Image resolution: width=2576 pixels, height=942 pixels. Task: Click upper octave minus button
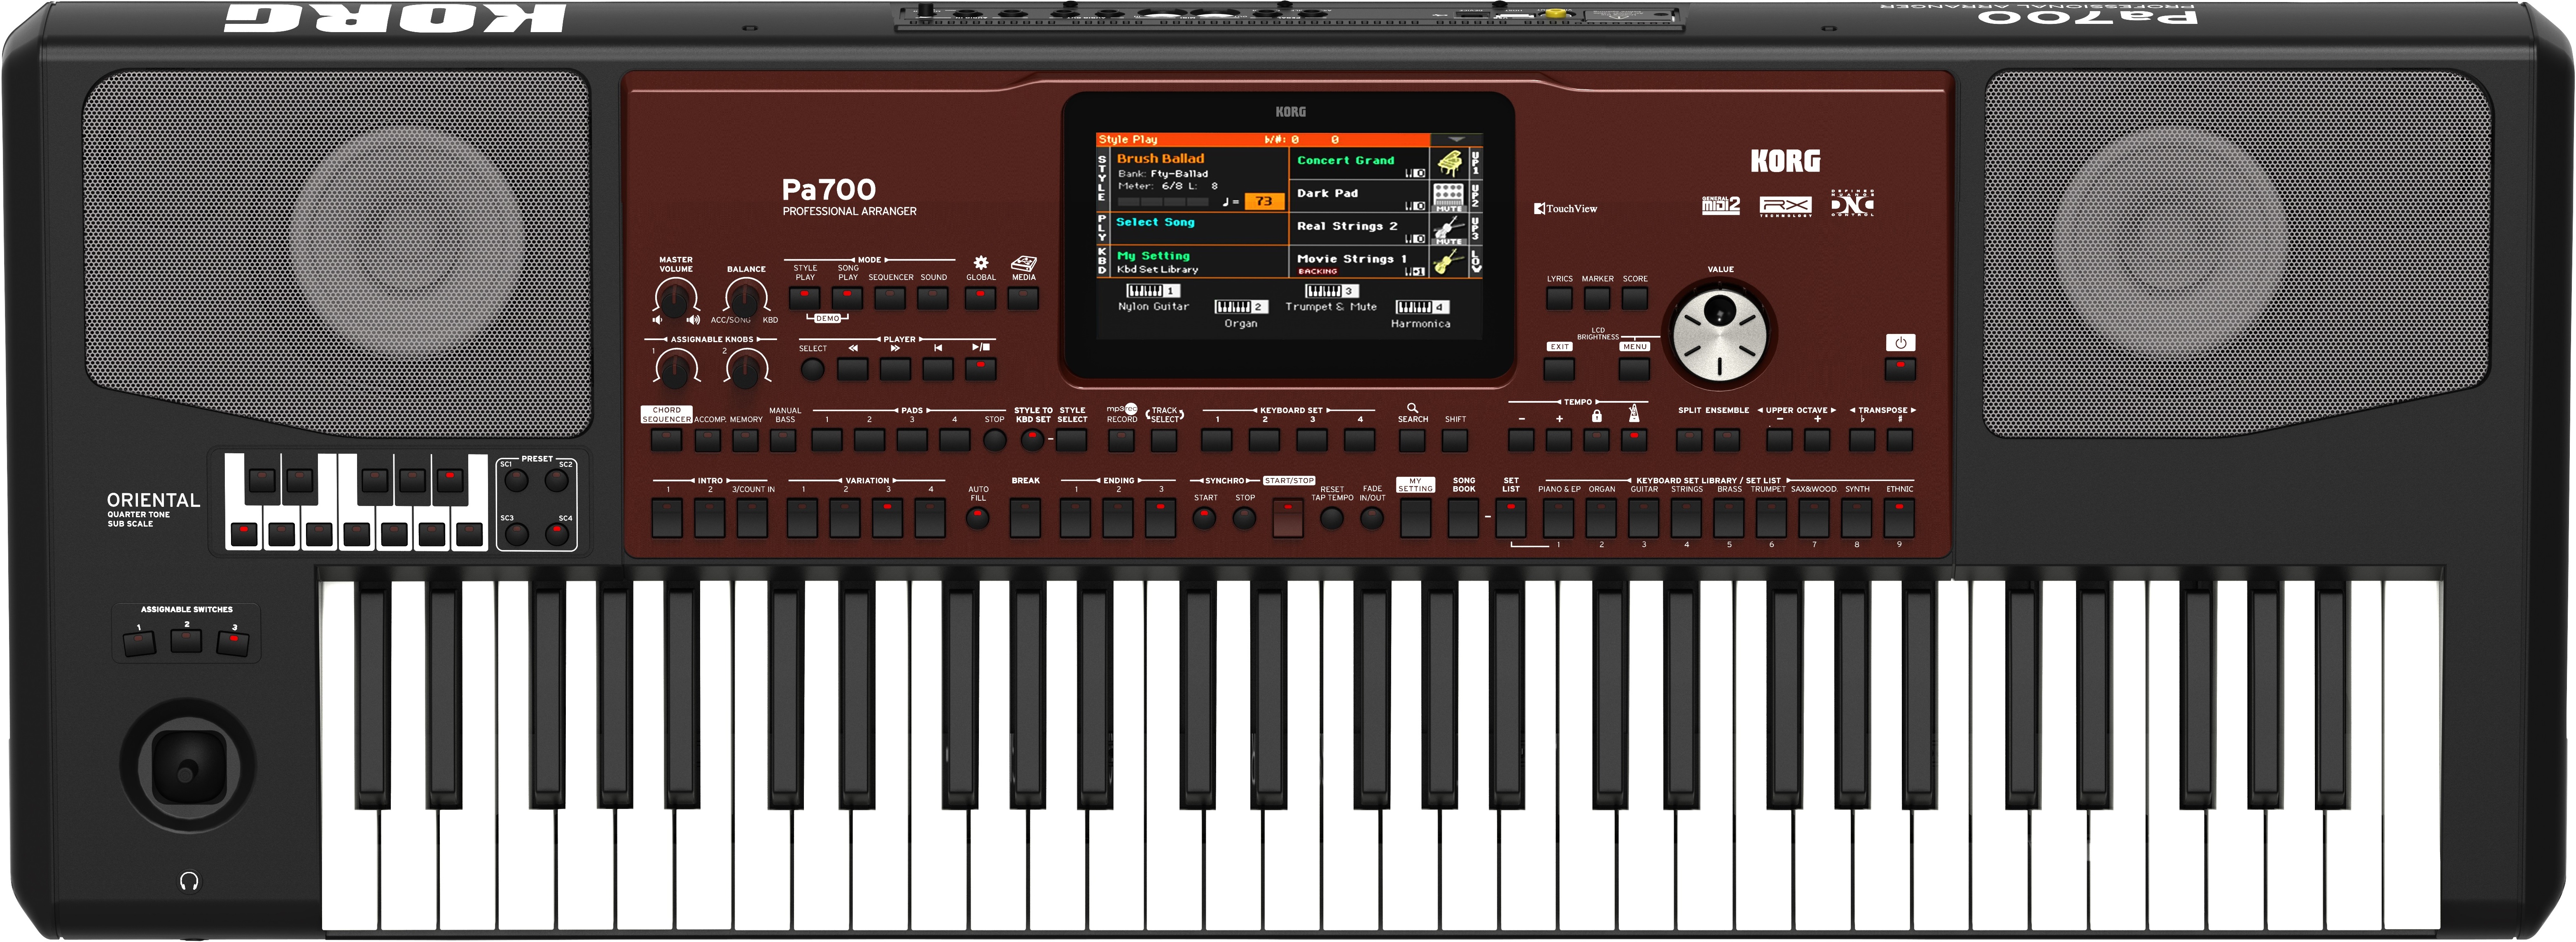[1779, 440]
